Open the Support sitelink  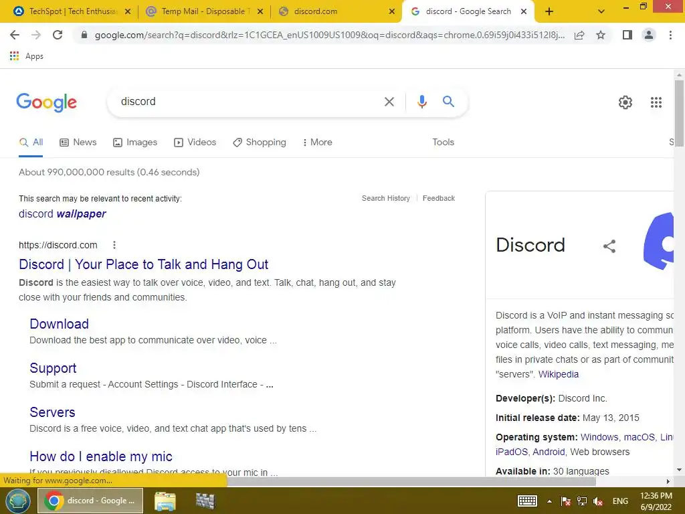[53, 368]
